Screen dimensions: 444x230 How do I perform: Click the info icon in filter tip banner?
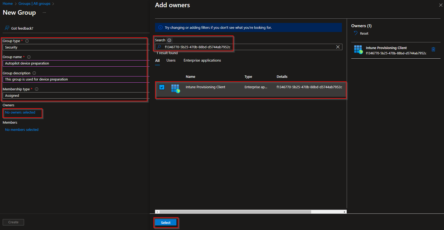tap(160, 27)
